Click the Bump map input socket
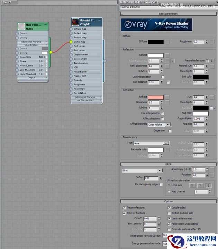This screenshot has width=218, height=249. point(71,42)
